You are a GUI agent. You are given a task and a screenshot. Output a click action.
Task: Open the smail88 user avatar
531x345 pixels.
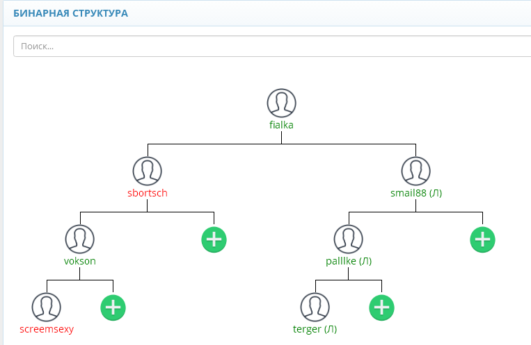[415, 171]
